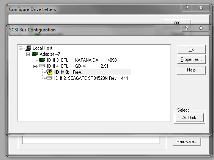The height and width of the screenshot is (160, 214).
Task: Collapse the ID # 4 CPL GD-M node
Action: (35, 66)
